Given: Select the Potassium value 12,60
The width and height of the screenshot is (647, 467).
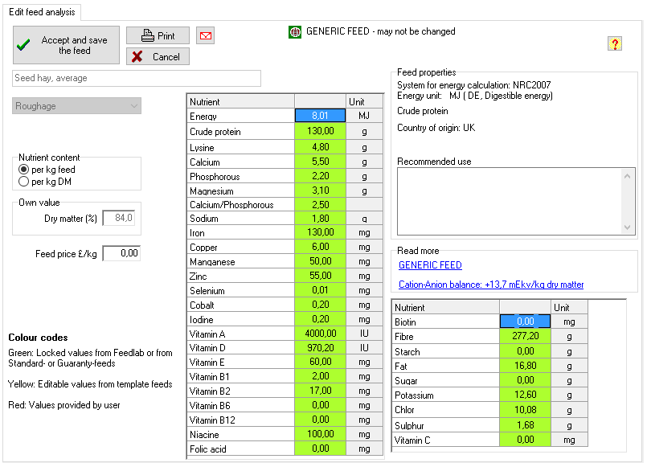Looking at the screenshot, I should tap(525, 395).
